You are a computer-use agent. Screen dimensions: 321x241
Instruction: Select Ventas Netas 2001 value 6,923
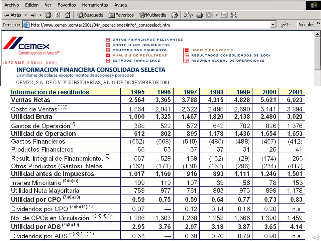(x=295, y=100)
